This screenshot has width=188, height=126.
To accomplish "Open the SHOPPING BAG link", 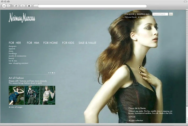I will pyautogui.click(x=143, y=14).
